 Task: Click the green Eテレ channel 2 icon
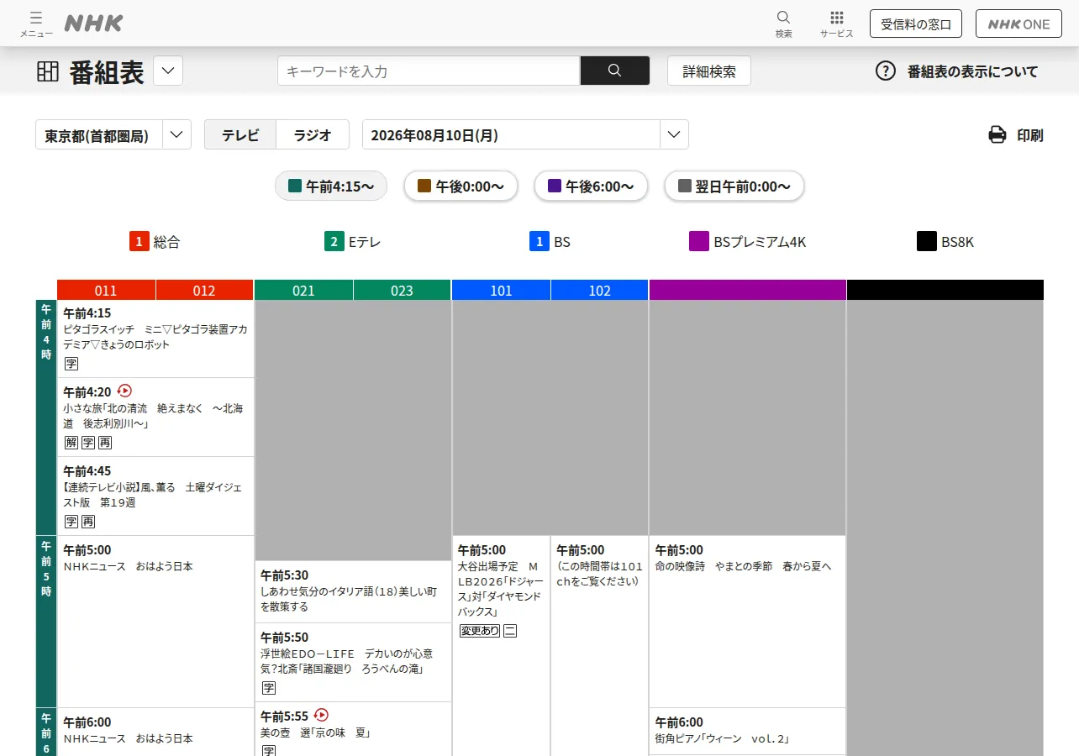pos(334,241)
